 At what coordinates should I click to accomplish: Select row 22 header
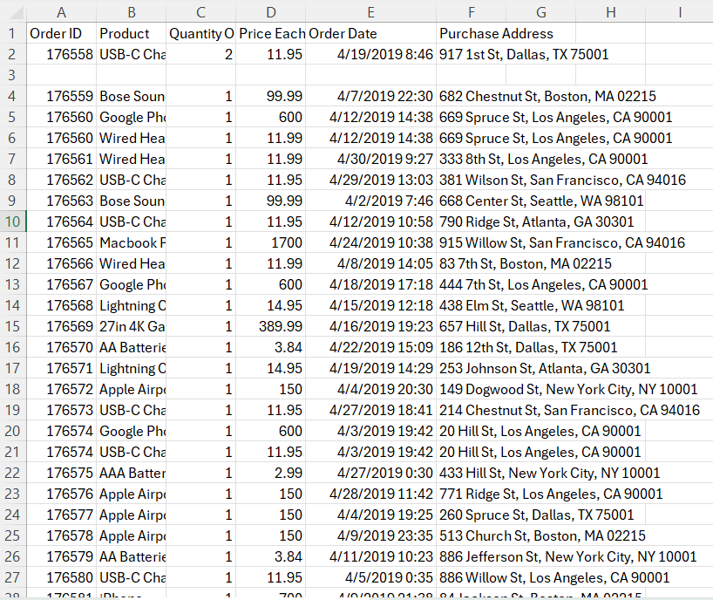coord(13,473)
